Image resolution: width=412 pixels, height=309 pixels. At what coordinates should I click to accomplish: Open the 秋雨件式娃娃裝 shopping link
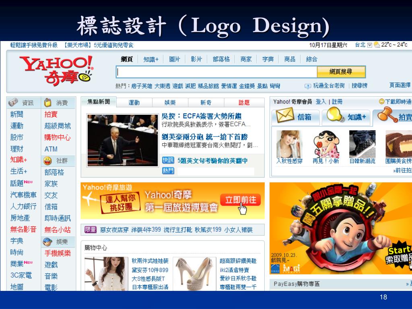150,261
